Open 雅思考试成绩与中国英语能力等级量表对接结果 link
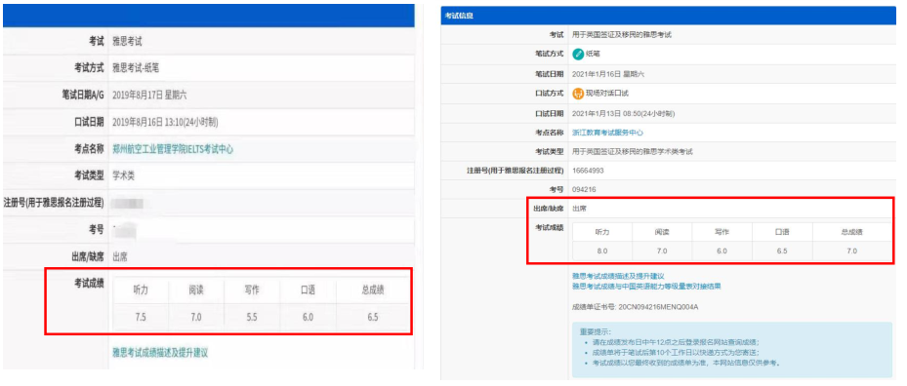 (x=645, y=286)
